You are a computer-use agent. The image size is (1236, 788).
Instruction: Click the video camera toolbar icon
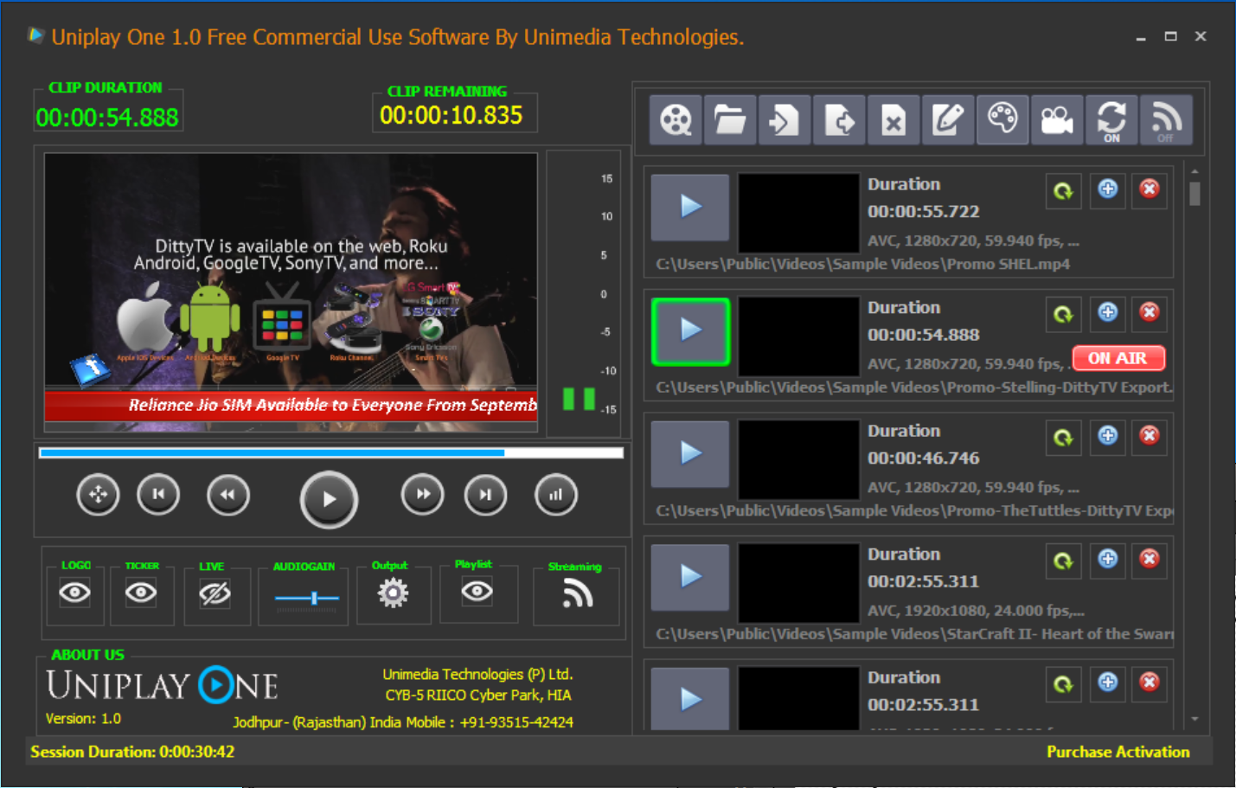pyautogui.click(x=1057, y=119)
